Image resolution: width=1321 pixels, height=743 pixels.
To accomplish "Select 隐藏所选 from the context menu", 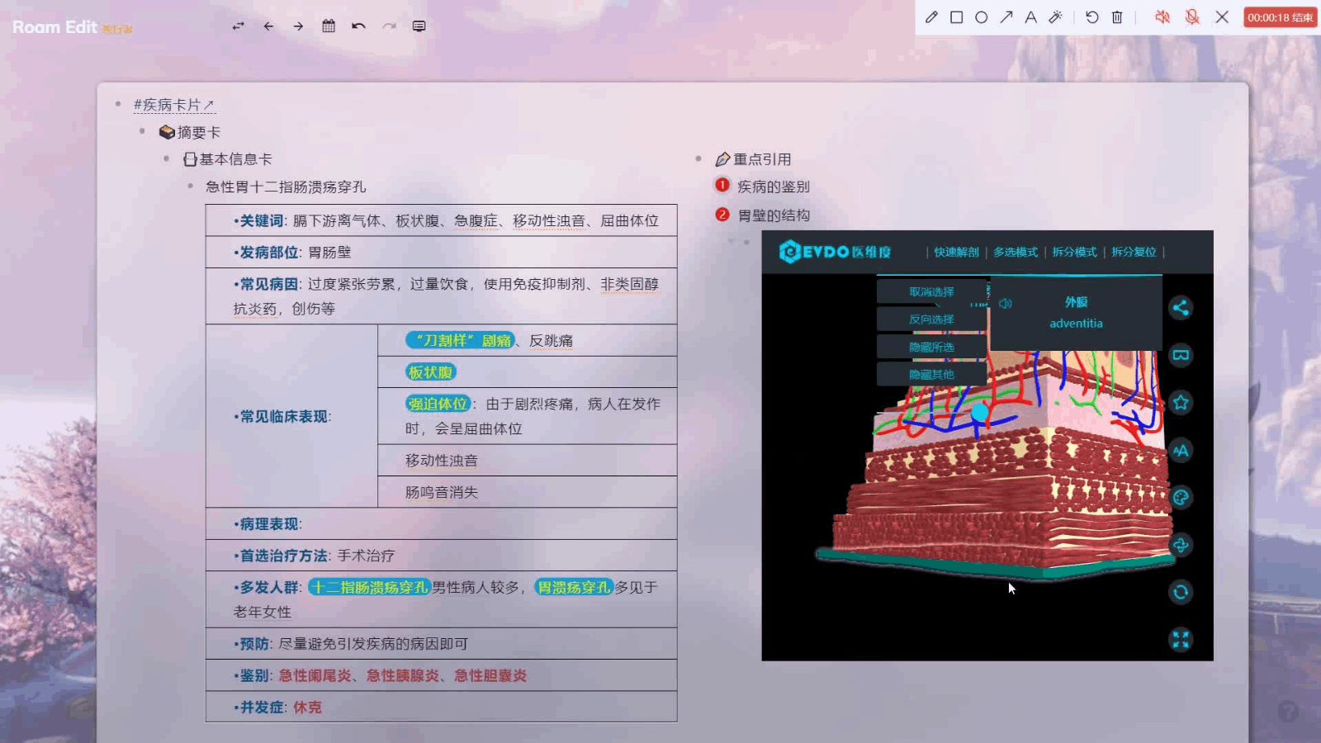I will [930, 347].
